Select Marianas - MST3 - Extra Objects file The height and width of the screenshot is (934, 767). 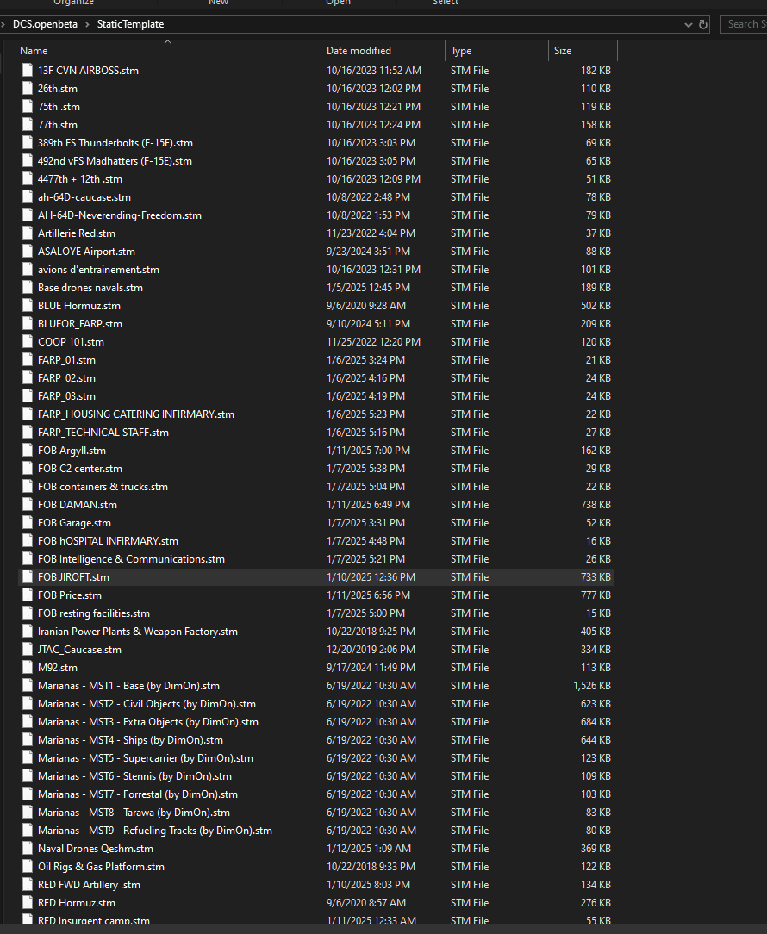148,721
